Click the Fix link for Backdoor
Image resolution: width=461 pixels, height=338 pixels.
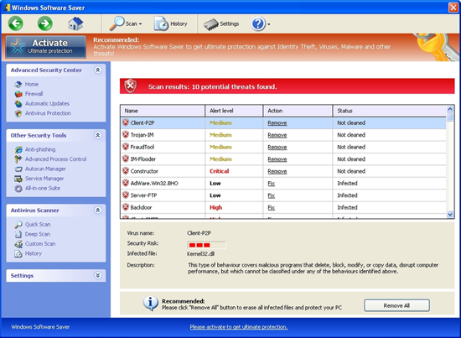[271, 207]
